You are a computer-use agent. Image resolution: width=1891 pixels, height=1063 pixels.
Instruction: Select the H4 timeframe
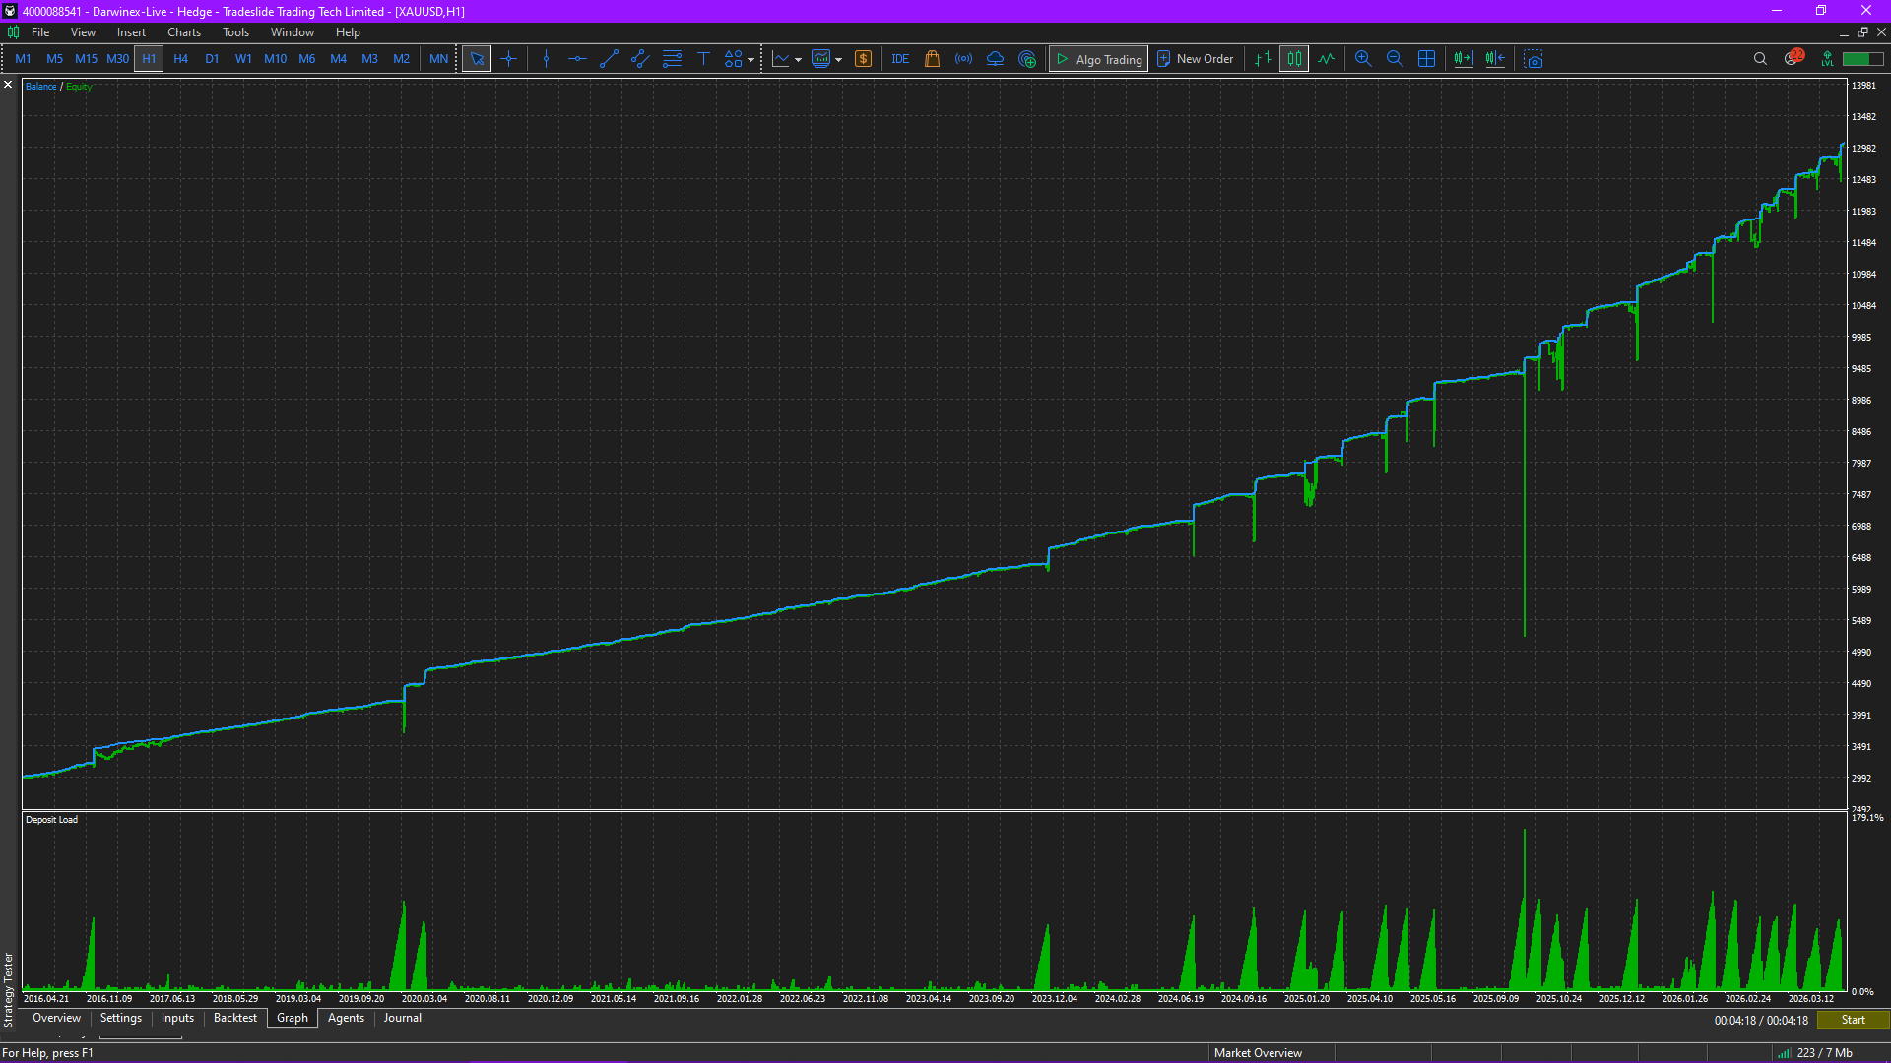180,59
